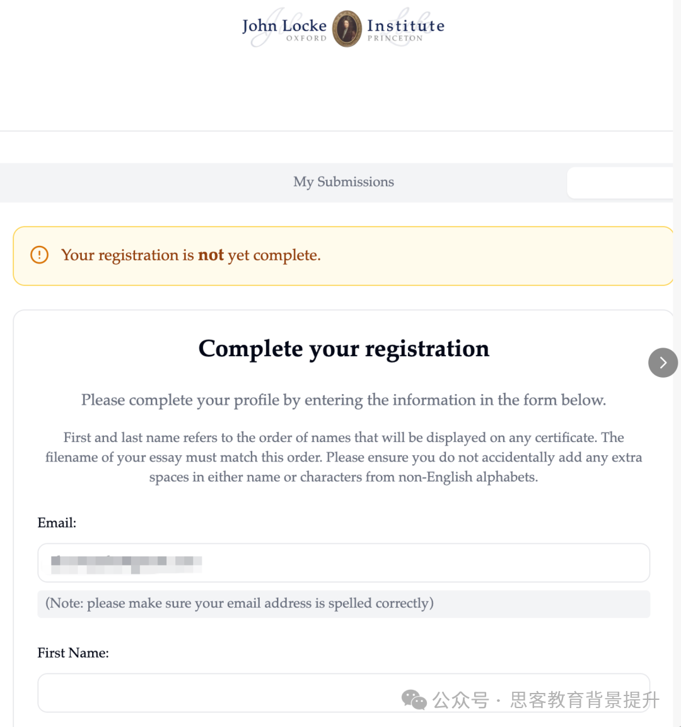Click the "Institute" logo wordmark
Screen dimensions: 681x727
[405, 26]
